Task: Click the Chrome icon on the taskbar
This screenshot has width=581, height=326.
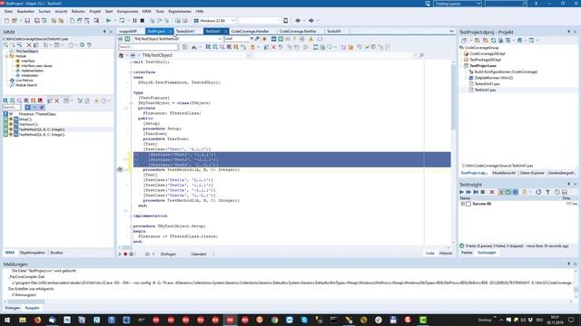Action: pyautogui.click(x=274, y=320)
